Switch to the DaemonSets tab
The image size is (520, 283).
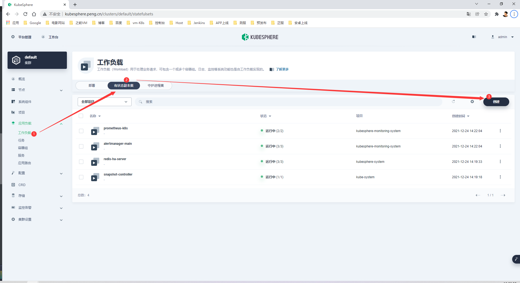(156, 85)
